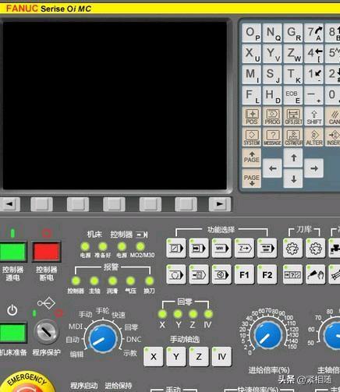This screenshot has width=340, height=392.
Task: Click the first gear button under 刀库
Action: click(x=292, y=248)
